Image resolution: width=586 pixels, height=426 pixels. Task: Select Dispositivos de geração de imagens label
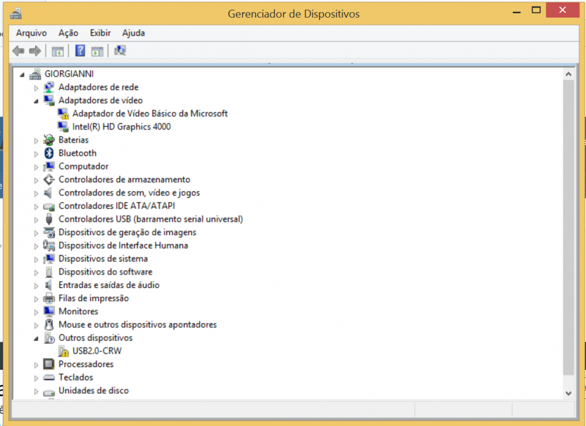[x=127, y=233]
